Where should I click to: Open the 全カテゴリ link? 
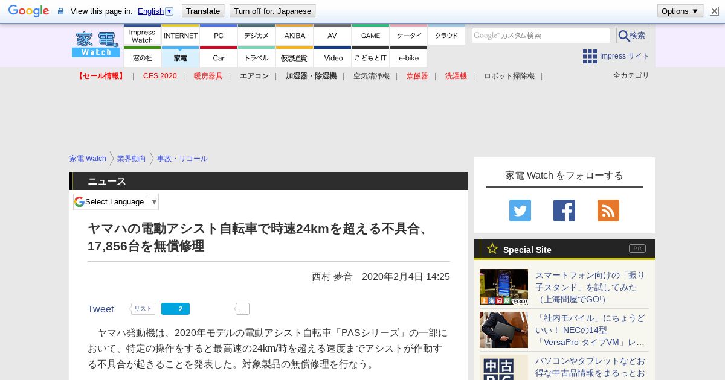pos(631,75)
